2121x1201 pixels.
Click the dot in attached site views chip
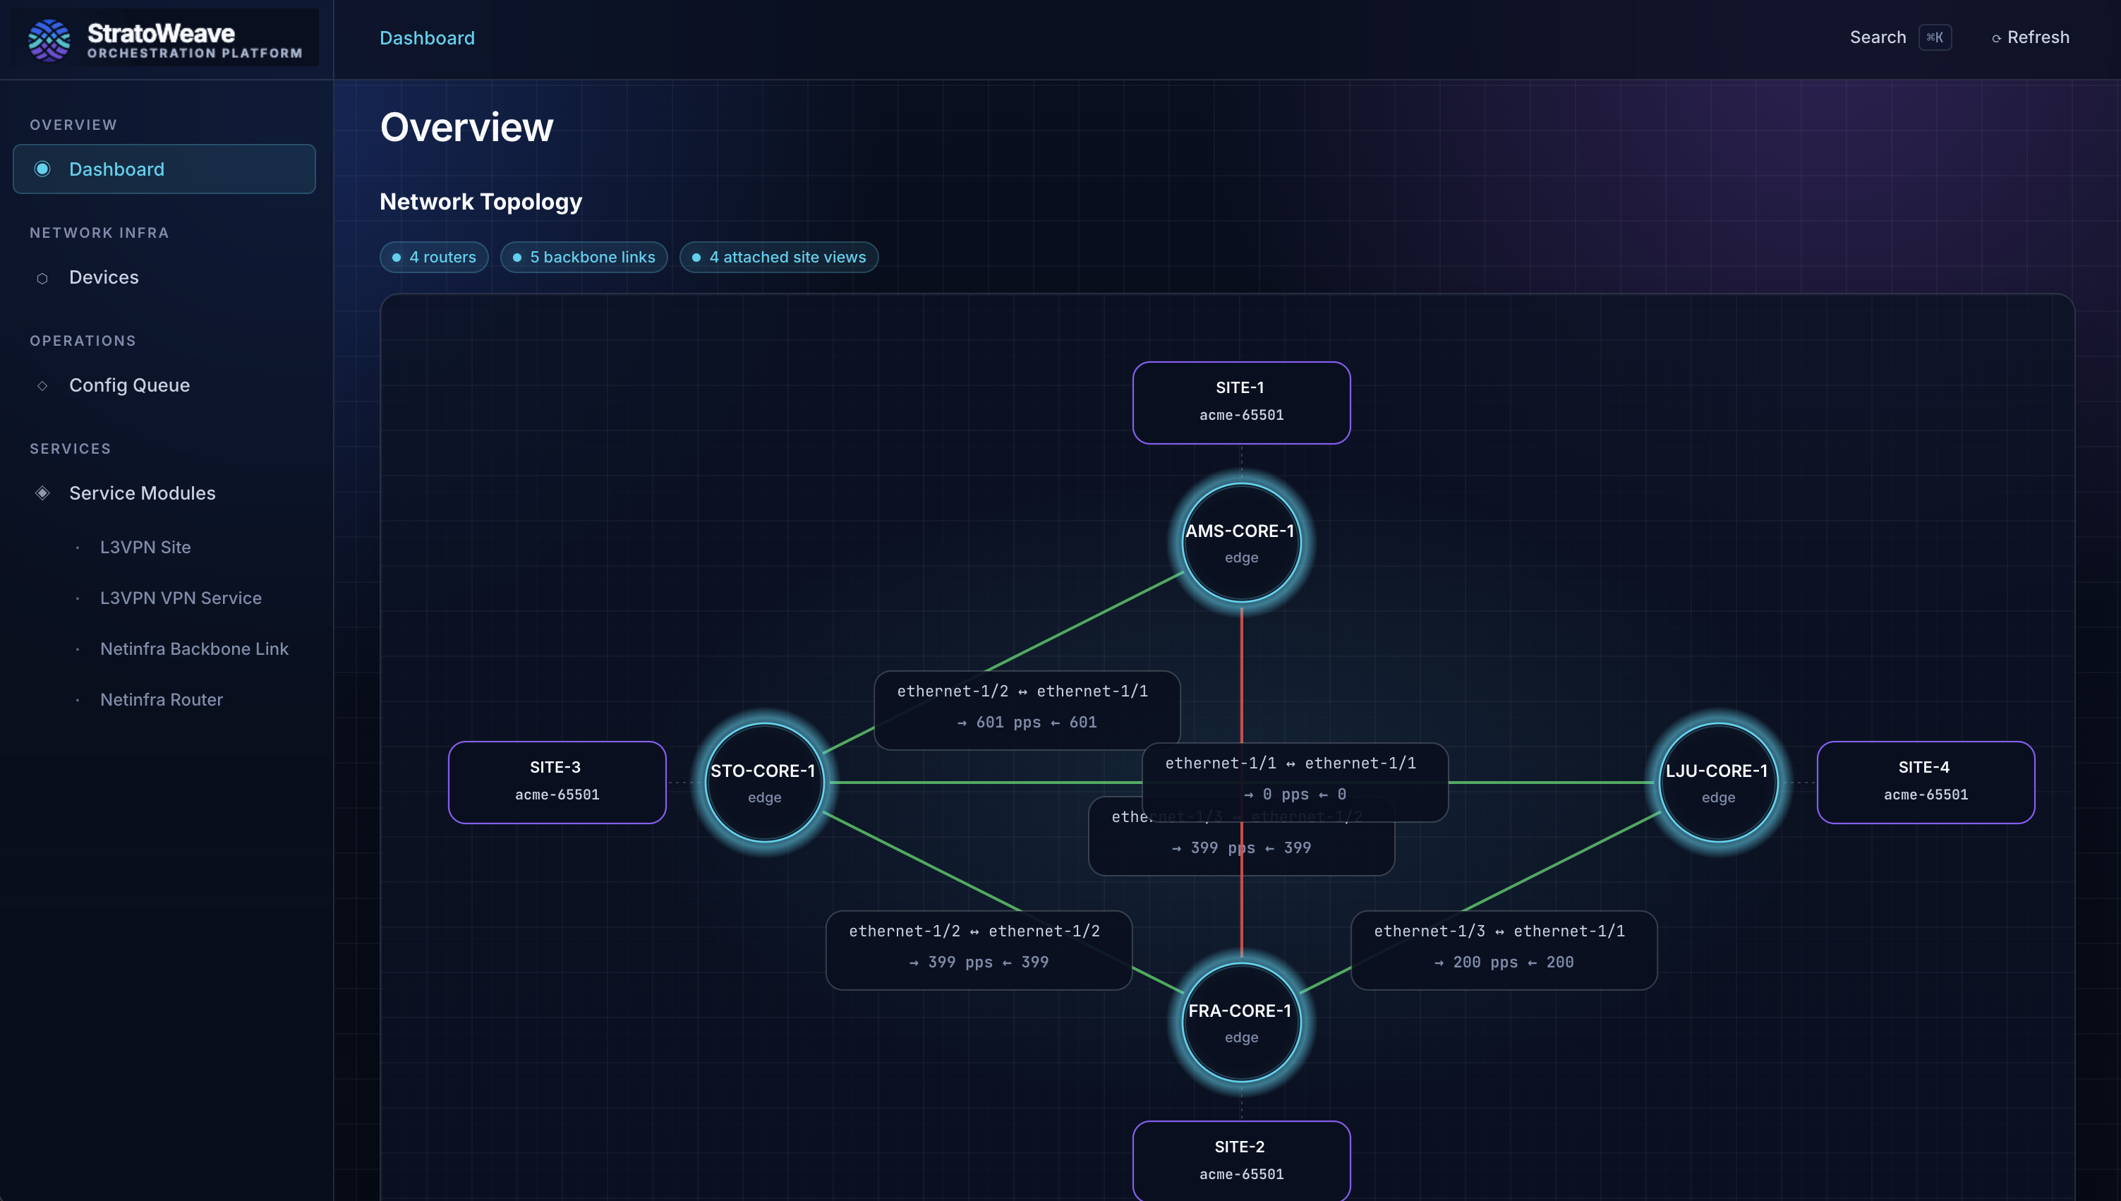tap(696, 258)
